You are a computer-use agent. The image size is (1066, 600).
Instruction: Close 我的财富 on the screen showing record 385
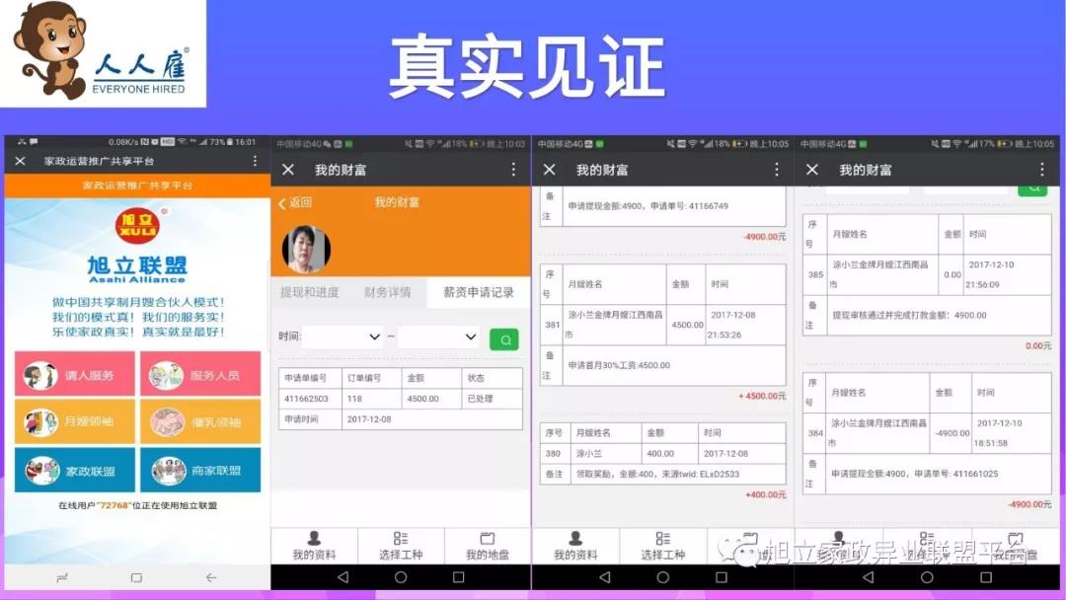tap(811, 169)
